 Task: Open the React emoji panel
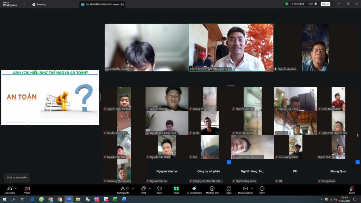tap(159, 189)
